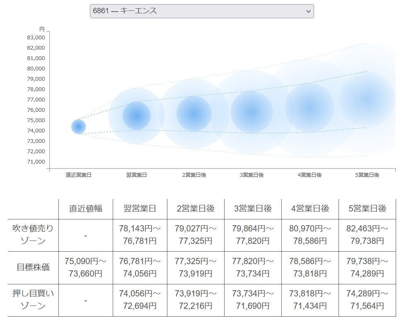Click cell 78,143円～76,781円
Viewport: 404px width, 332px height.
click(140, 234)
